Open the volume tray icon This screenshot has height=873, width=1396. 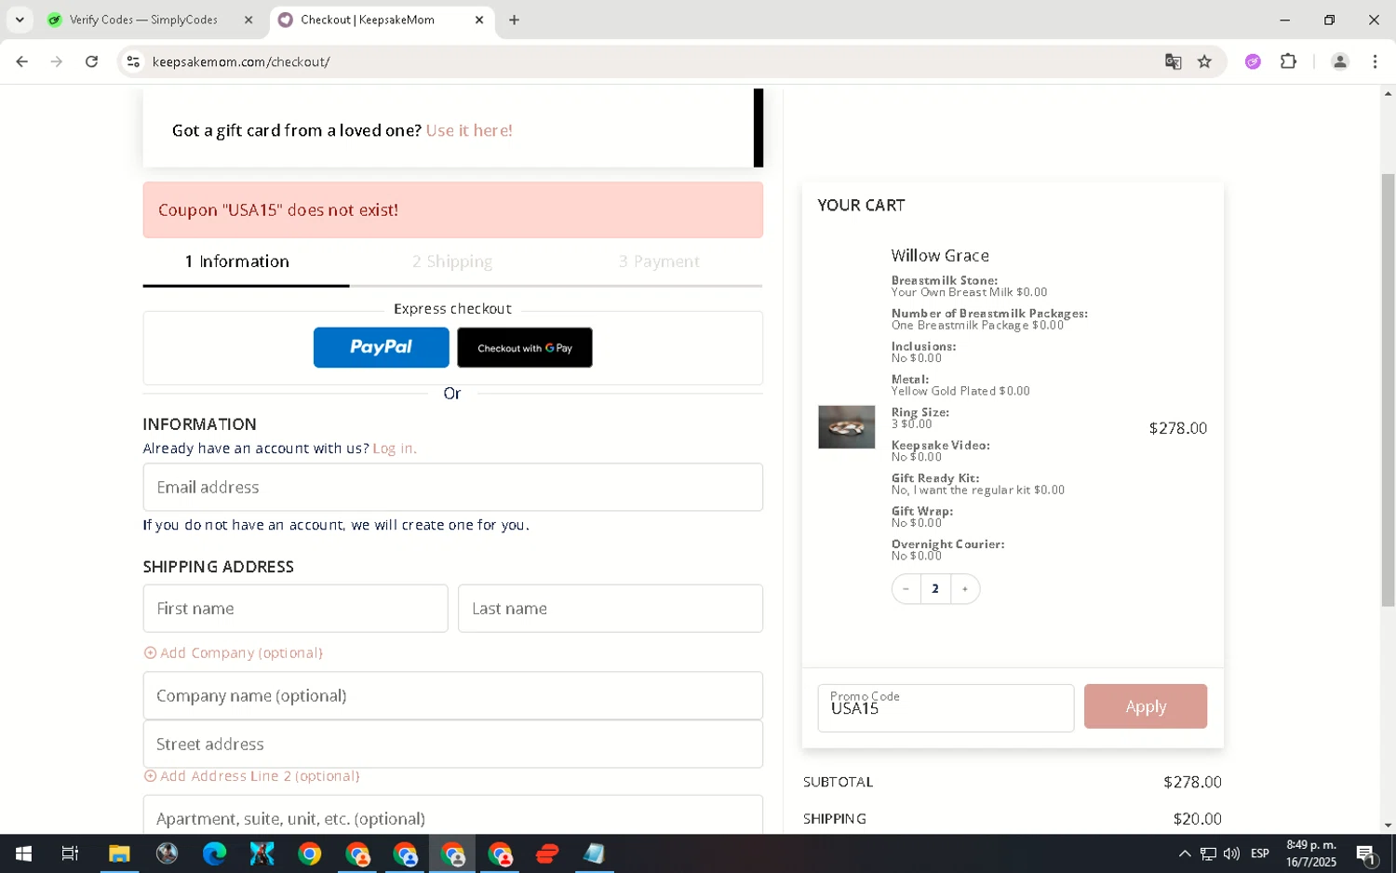pos(1231,853)
